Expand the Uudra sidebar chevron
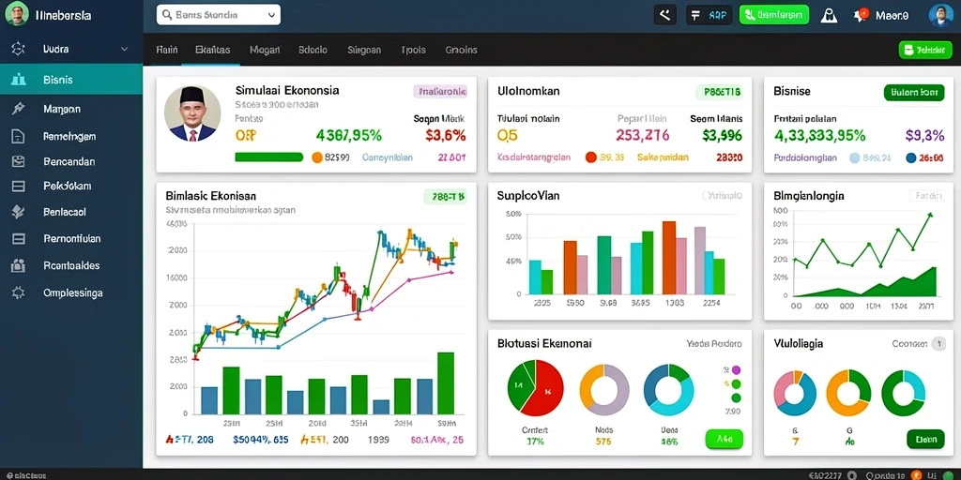This screenshot has height=480, width=961. [125, 49]
